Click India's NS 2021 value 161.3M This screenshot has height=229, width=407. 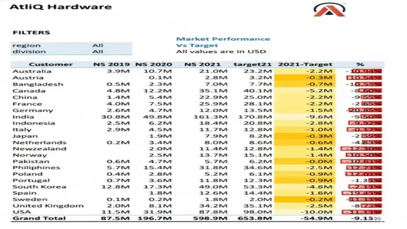tap(210, 117)
